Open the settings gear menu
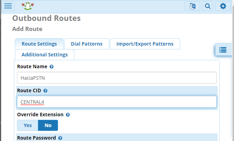 coord(223,6)
